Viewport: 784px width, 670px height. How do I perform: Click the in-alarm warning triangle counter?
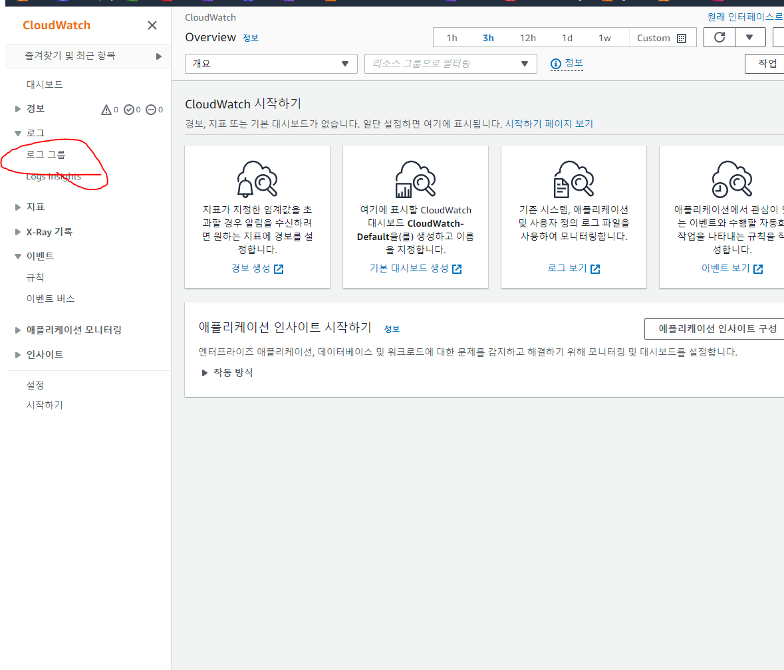click(110, 110)
